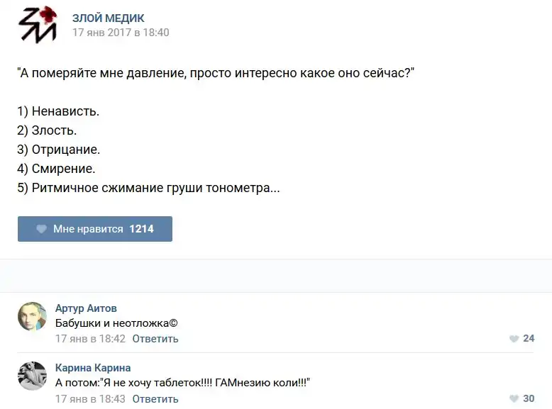Reply to Артур Аитов's comment via Ответить
The width and height of the screenshot is (552, 409).
[x=155, y=339]
